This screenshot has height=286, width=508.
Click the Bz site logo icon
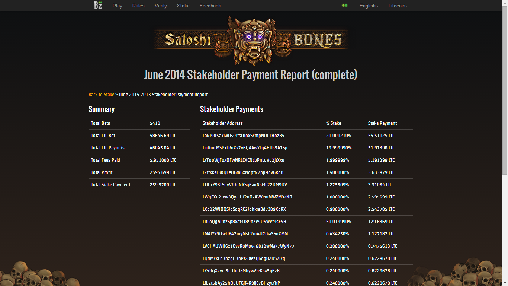coord(98,5)
